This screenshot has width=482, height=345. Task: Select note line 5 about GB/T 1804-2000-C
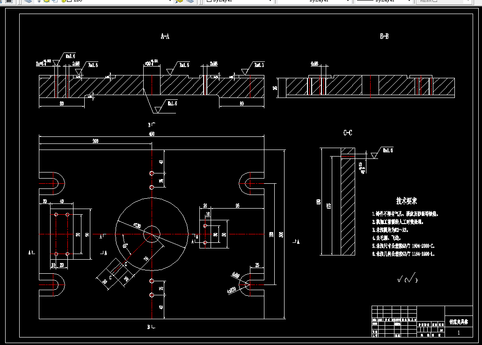pos(403,246)
